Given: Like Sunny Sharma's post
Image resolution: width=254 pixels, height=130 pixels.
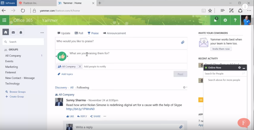Looking at the screenshot, I should (70, 116).
